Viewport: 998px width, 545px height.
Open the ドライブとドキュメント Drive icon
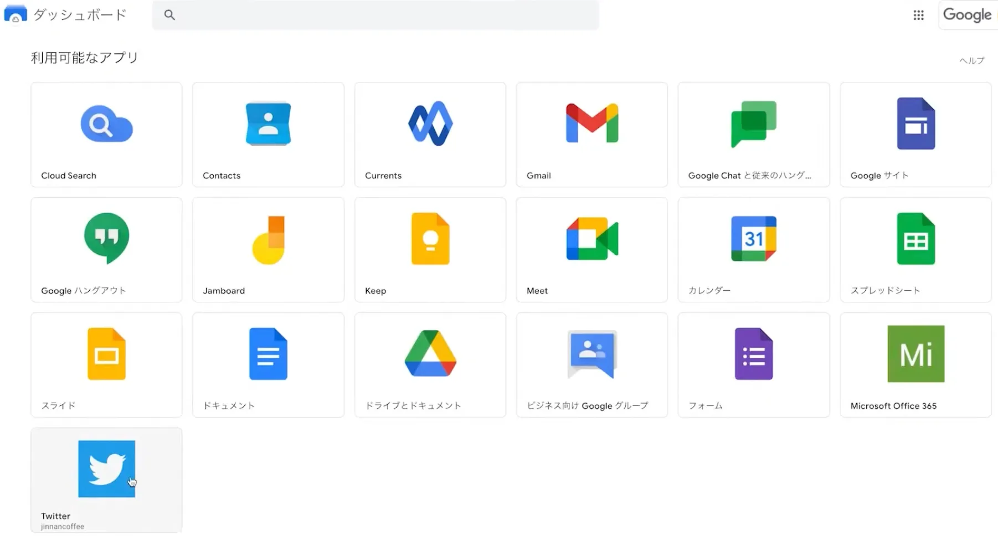(430, 353)
